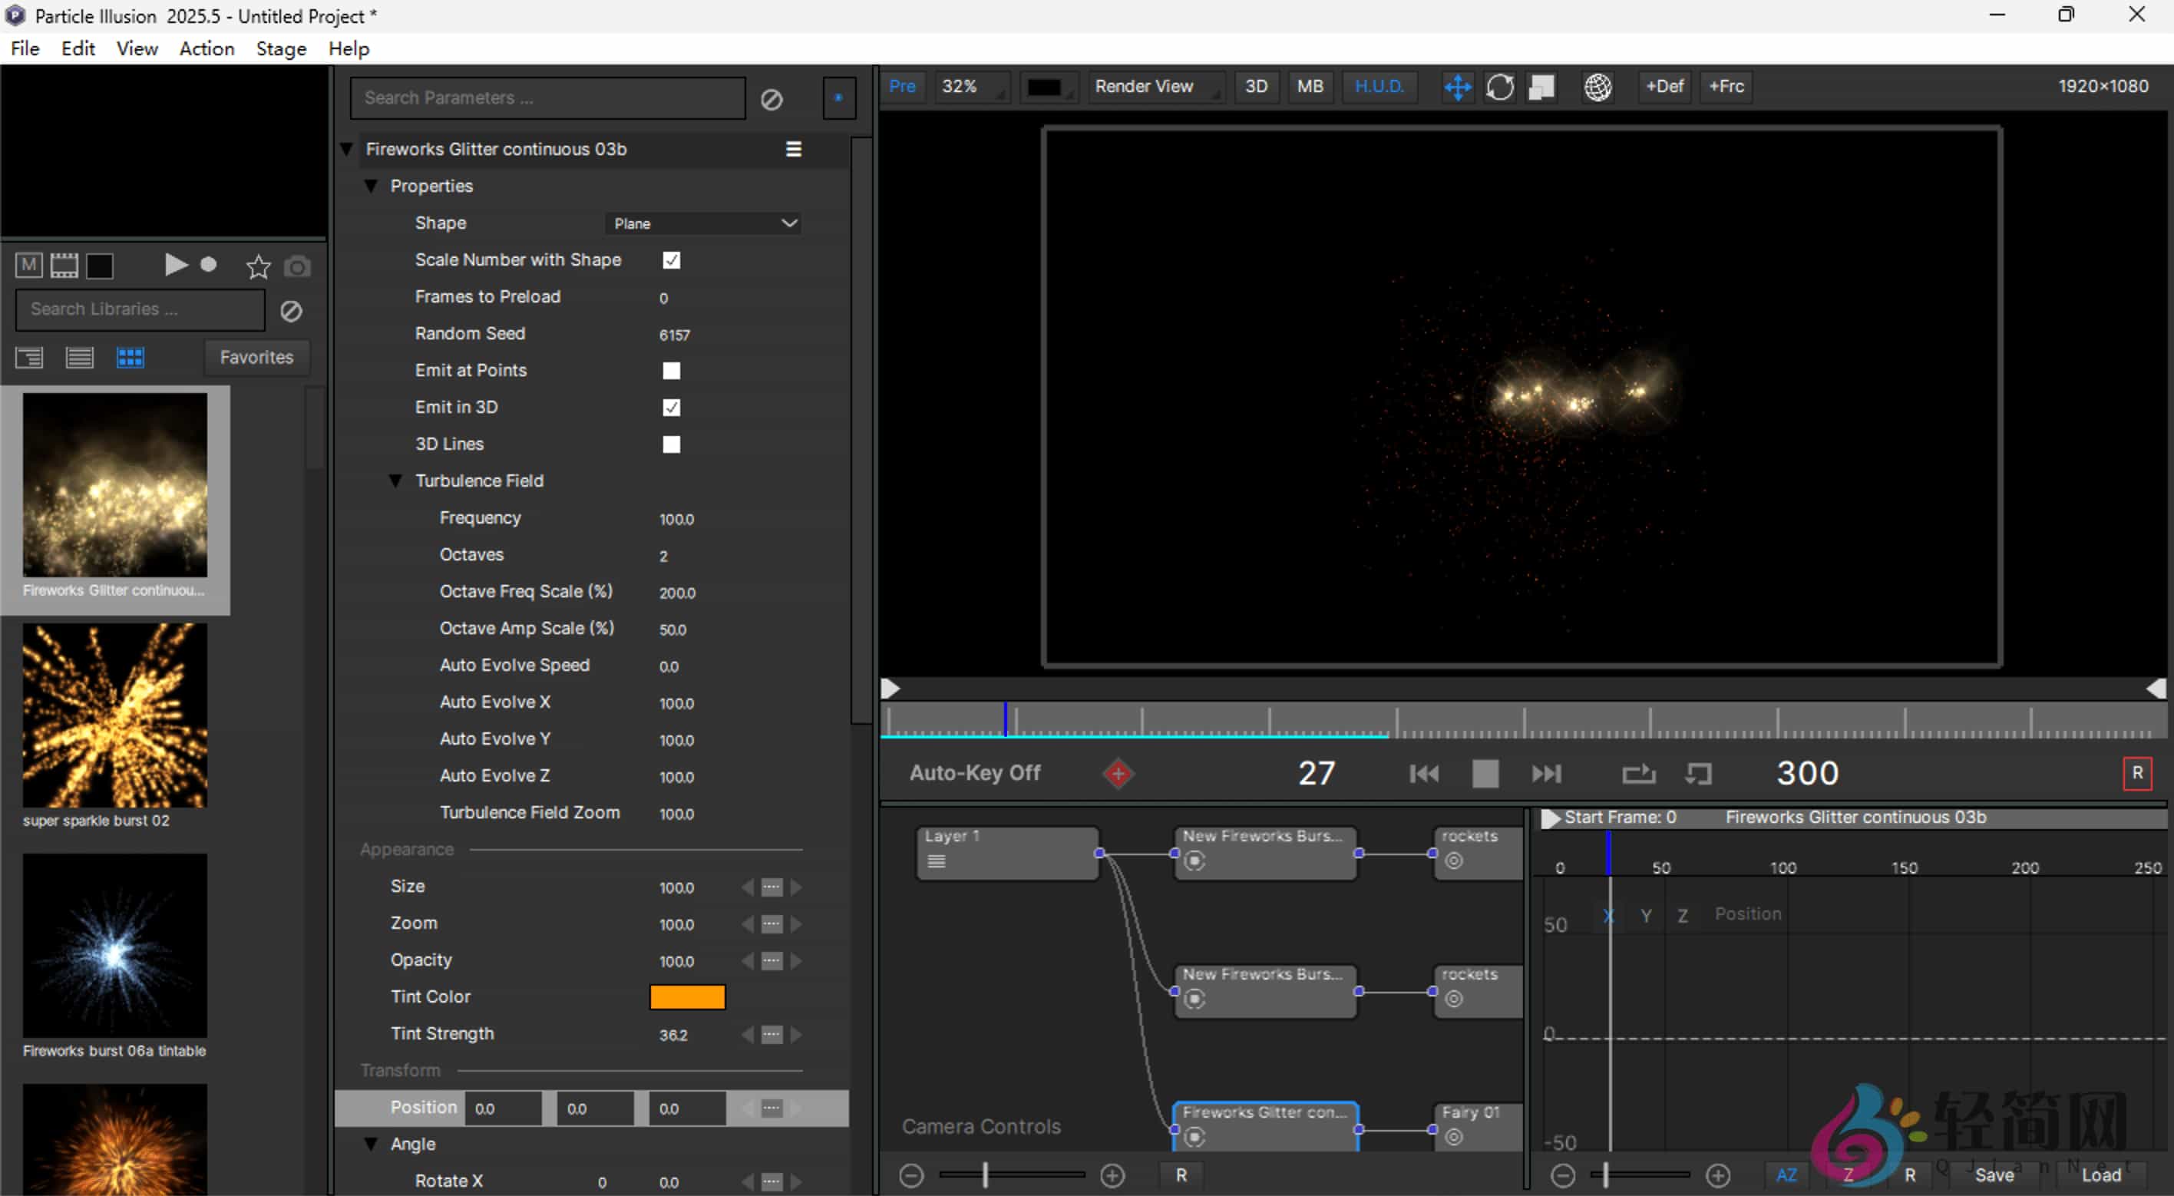Mark current emitter as favorite with star icon
This screenshot has height=1196, width=2174.
pos(257,265)
